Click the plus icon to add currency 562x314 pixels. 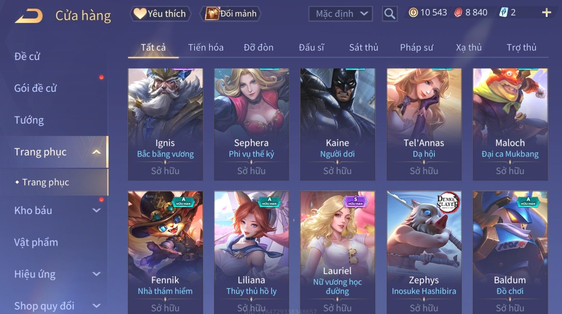pos(546,13)
